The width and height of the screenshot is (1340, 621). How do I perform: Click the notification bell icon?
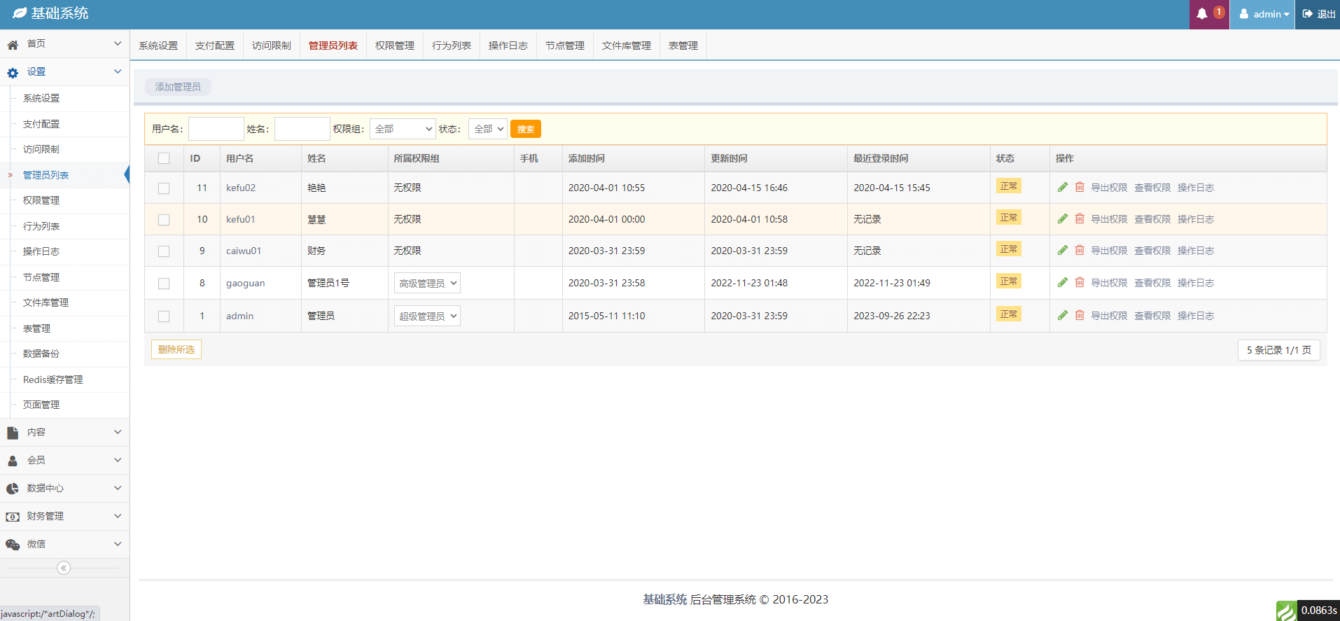tap(1201, 14)
